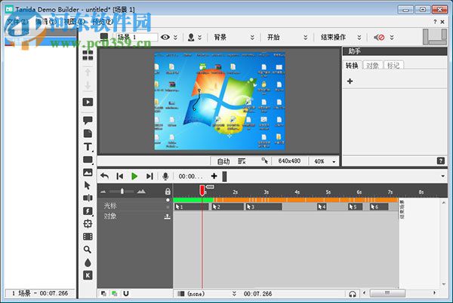Screen dimensions: 453x303
Task: Select cursor clip 3 on timeline
Action: [x=263, y=207]
